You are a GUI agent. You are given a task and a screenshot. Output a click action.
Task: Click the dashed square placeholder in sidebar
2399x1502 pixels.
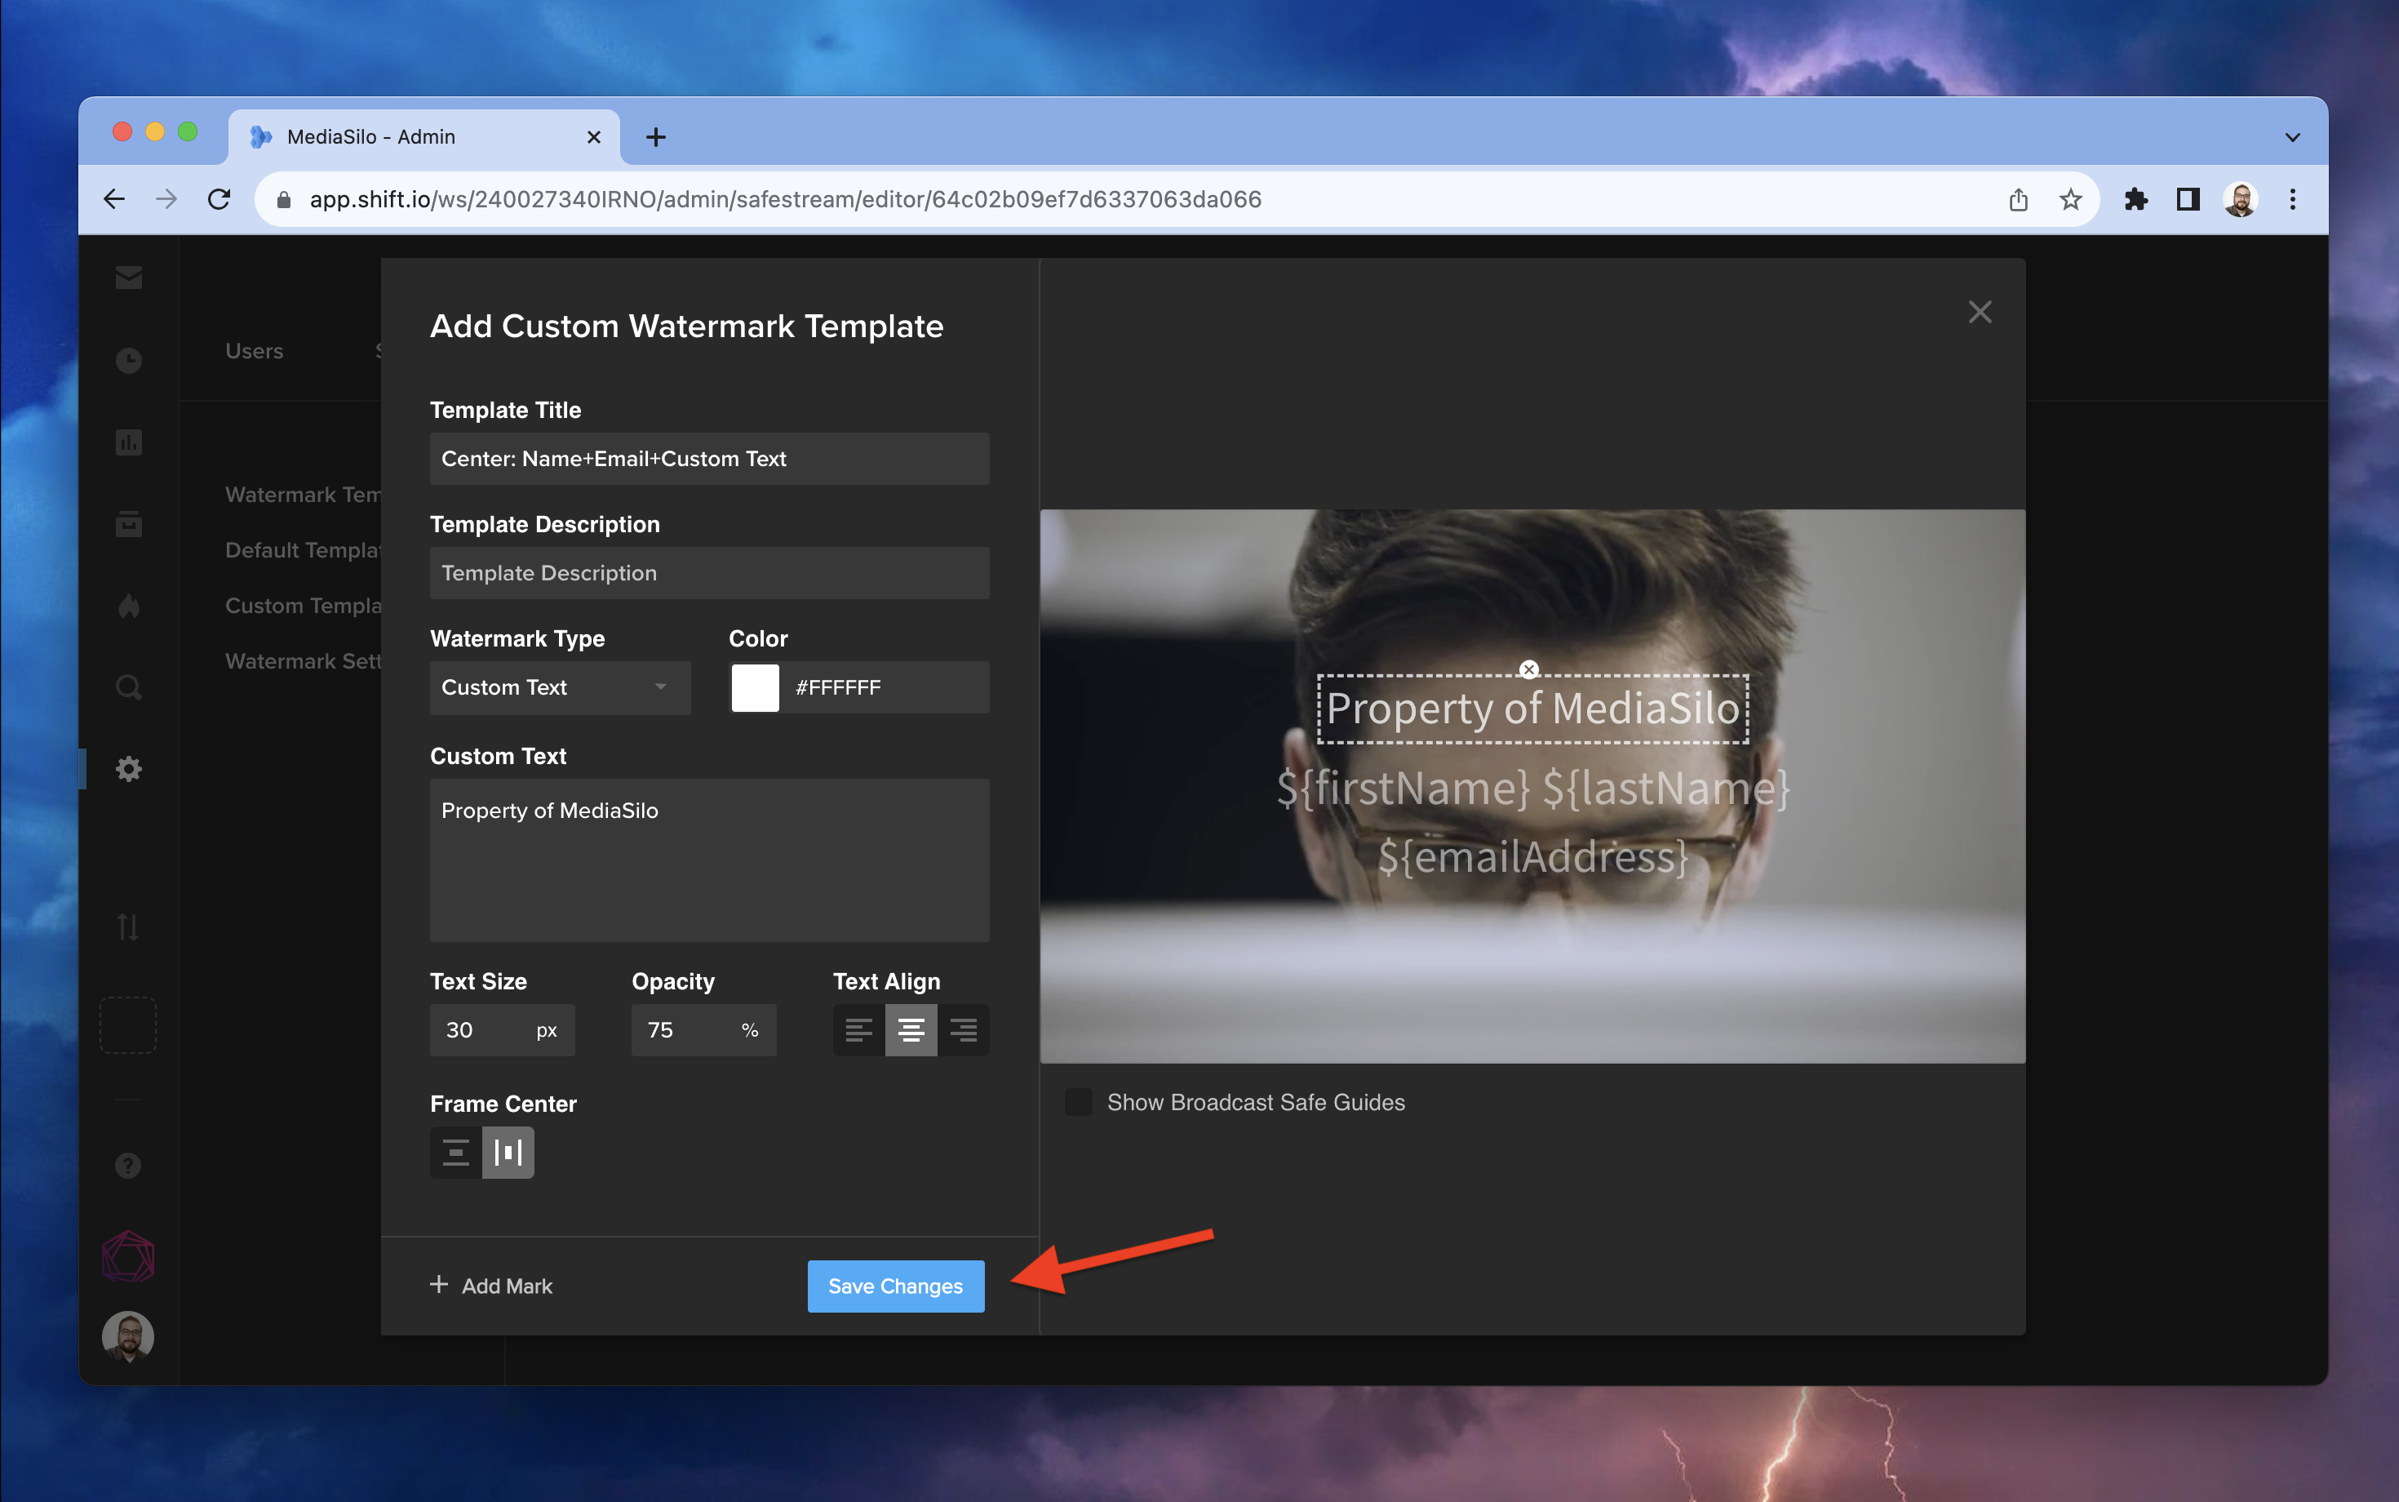pos(128,1024)
